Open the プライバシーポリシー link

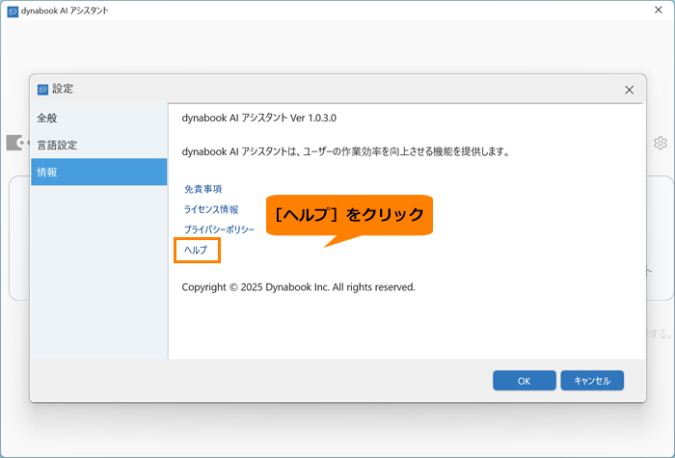coord(219,229)
